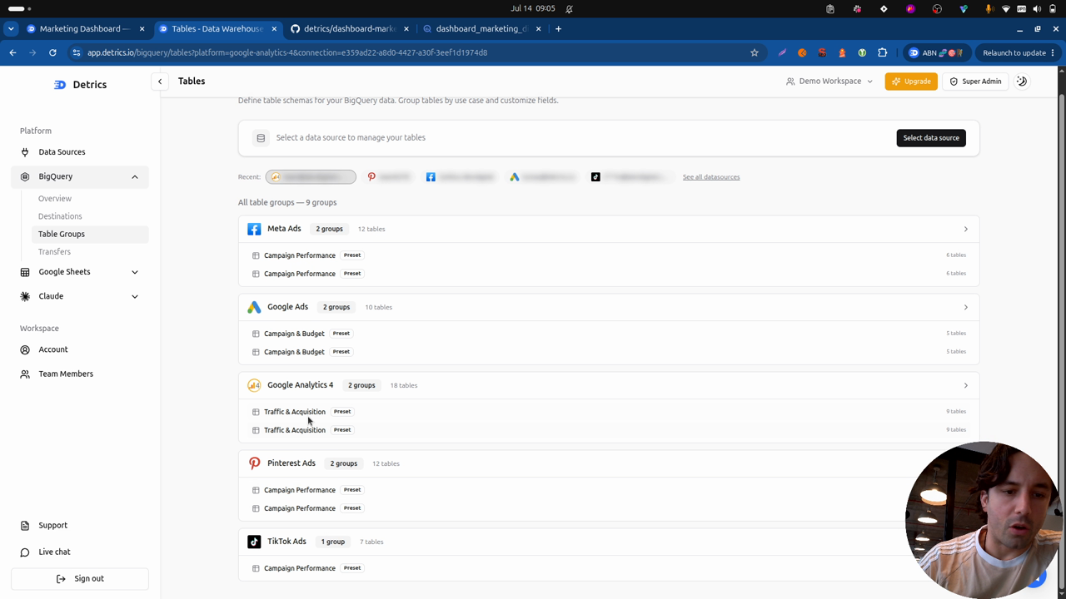The image size is (1066, 599).
Task: Open the Chrome extensions puzzle icon
Action: 882,52
